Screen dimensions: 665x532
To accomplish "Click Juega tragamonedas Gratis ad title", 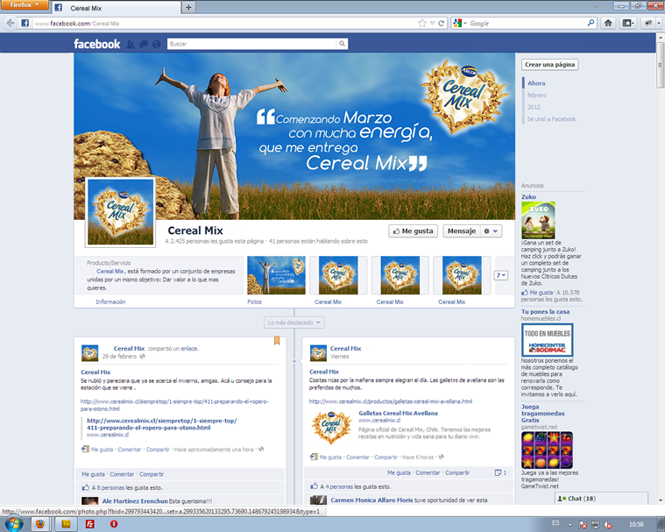I will click(543, 413).
